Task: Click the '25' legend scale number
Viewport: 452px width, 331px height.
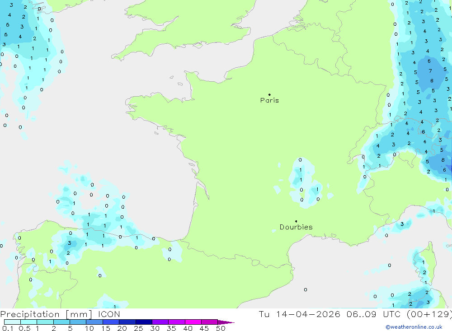Action: click(x=138, y=328)
